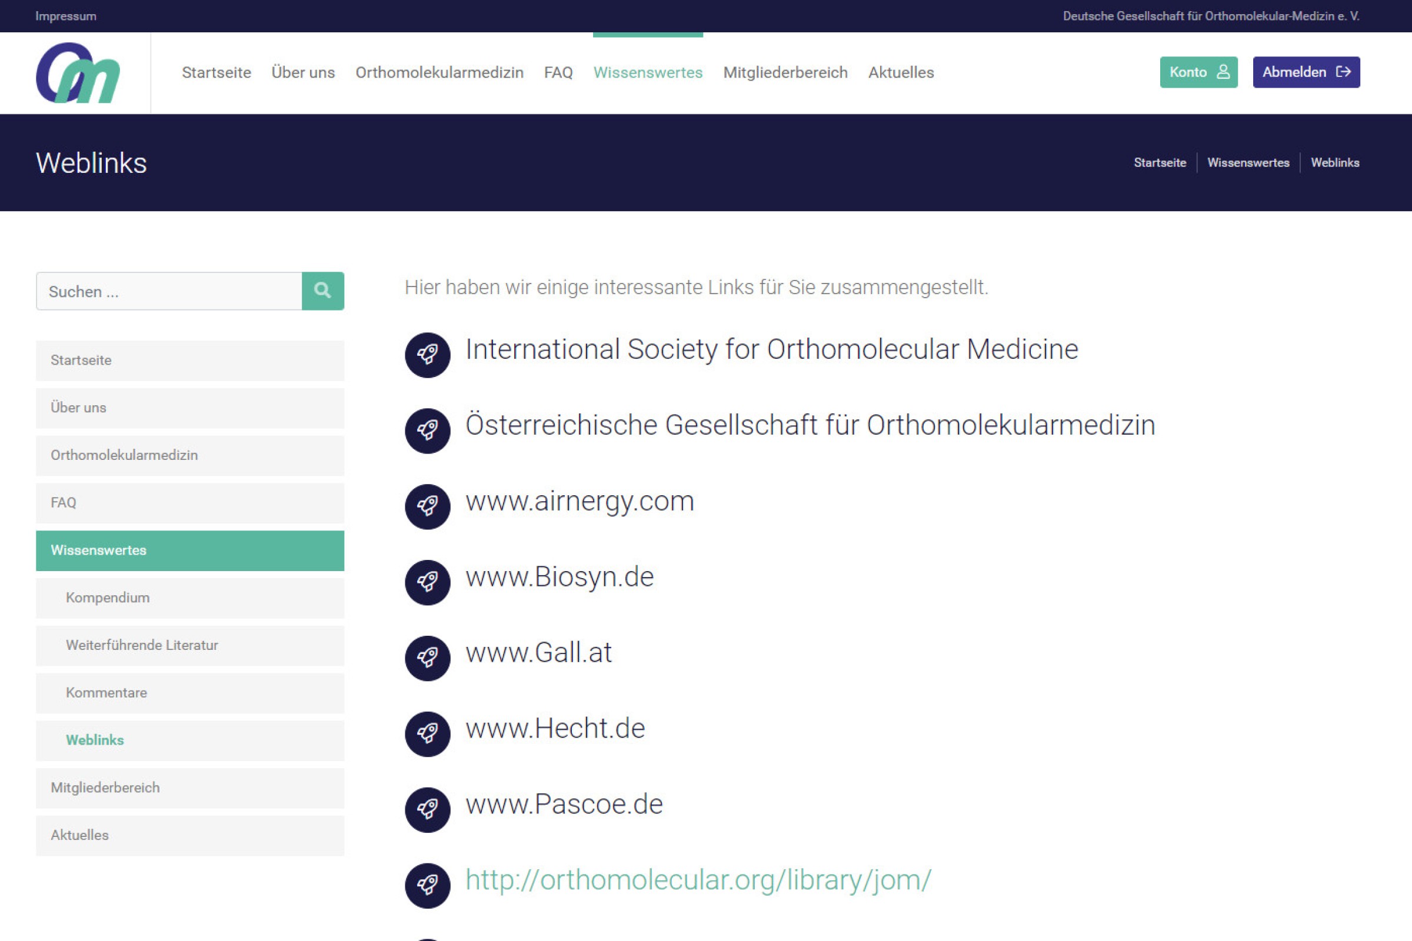
Task: Focus the Suchen search input field
Action: [x=169, y=292]
